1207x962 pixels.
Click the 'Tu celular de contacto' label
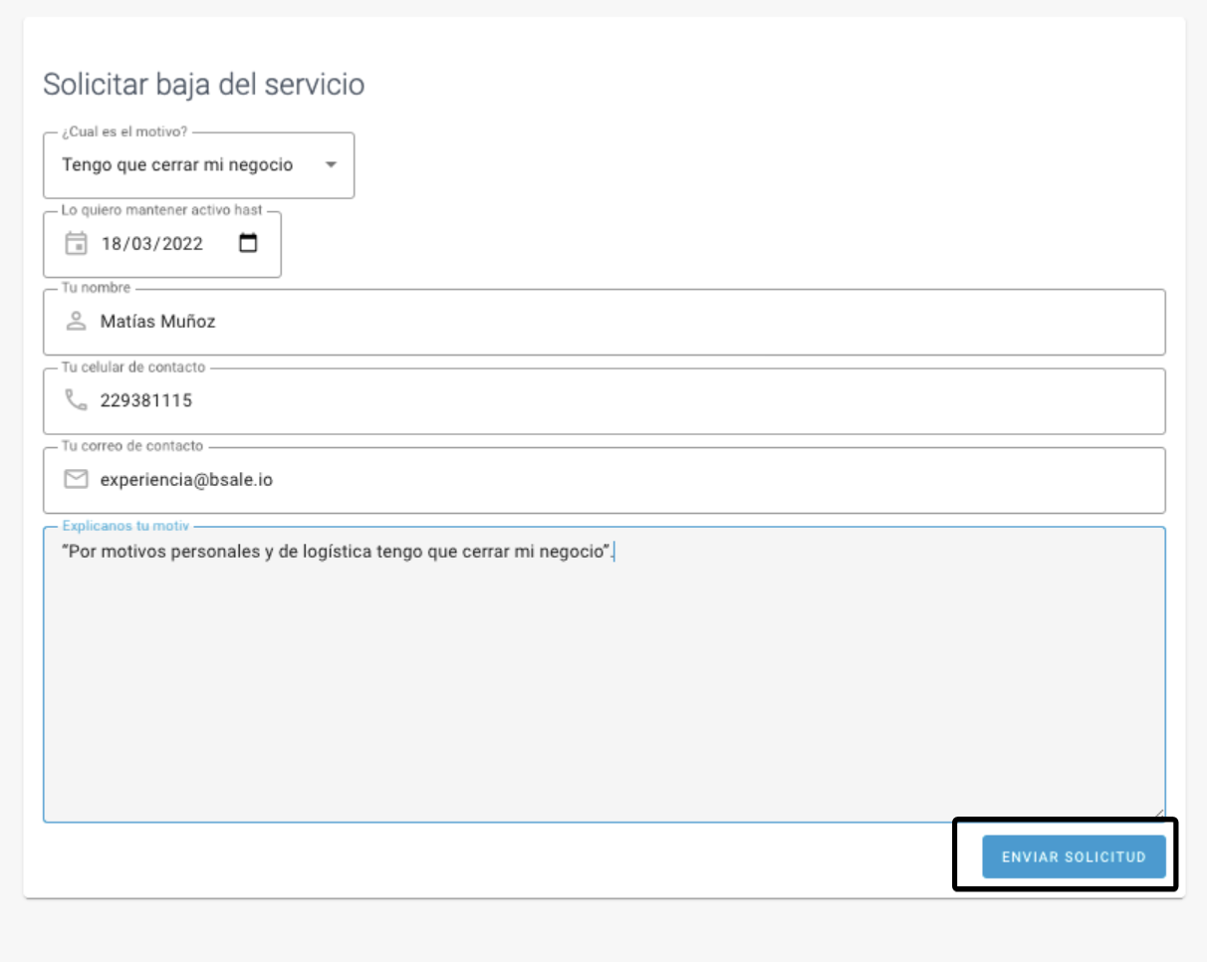click(133, 367)
